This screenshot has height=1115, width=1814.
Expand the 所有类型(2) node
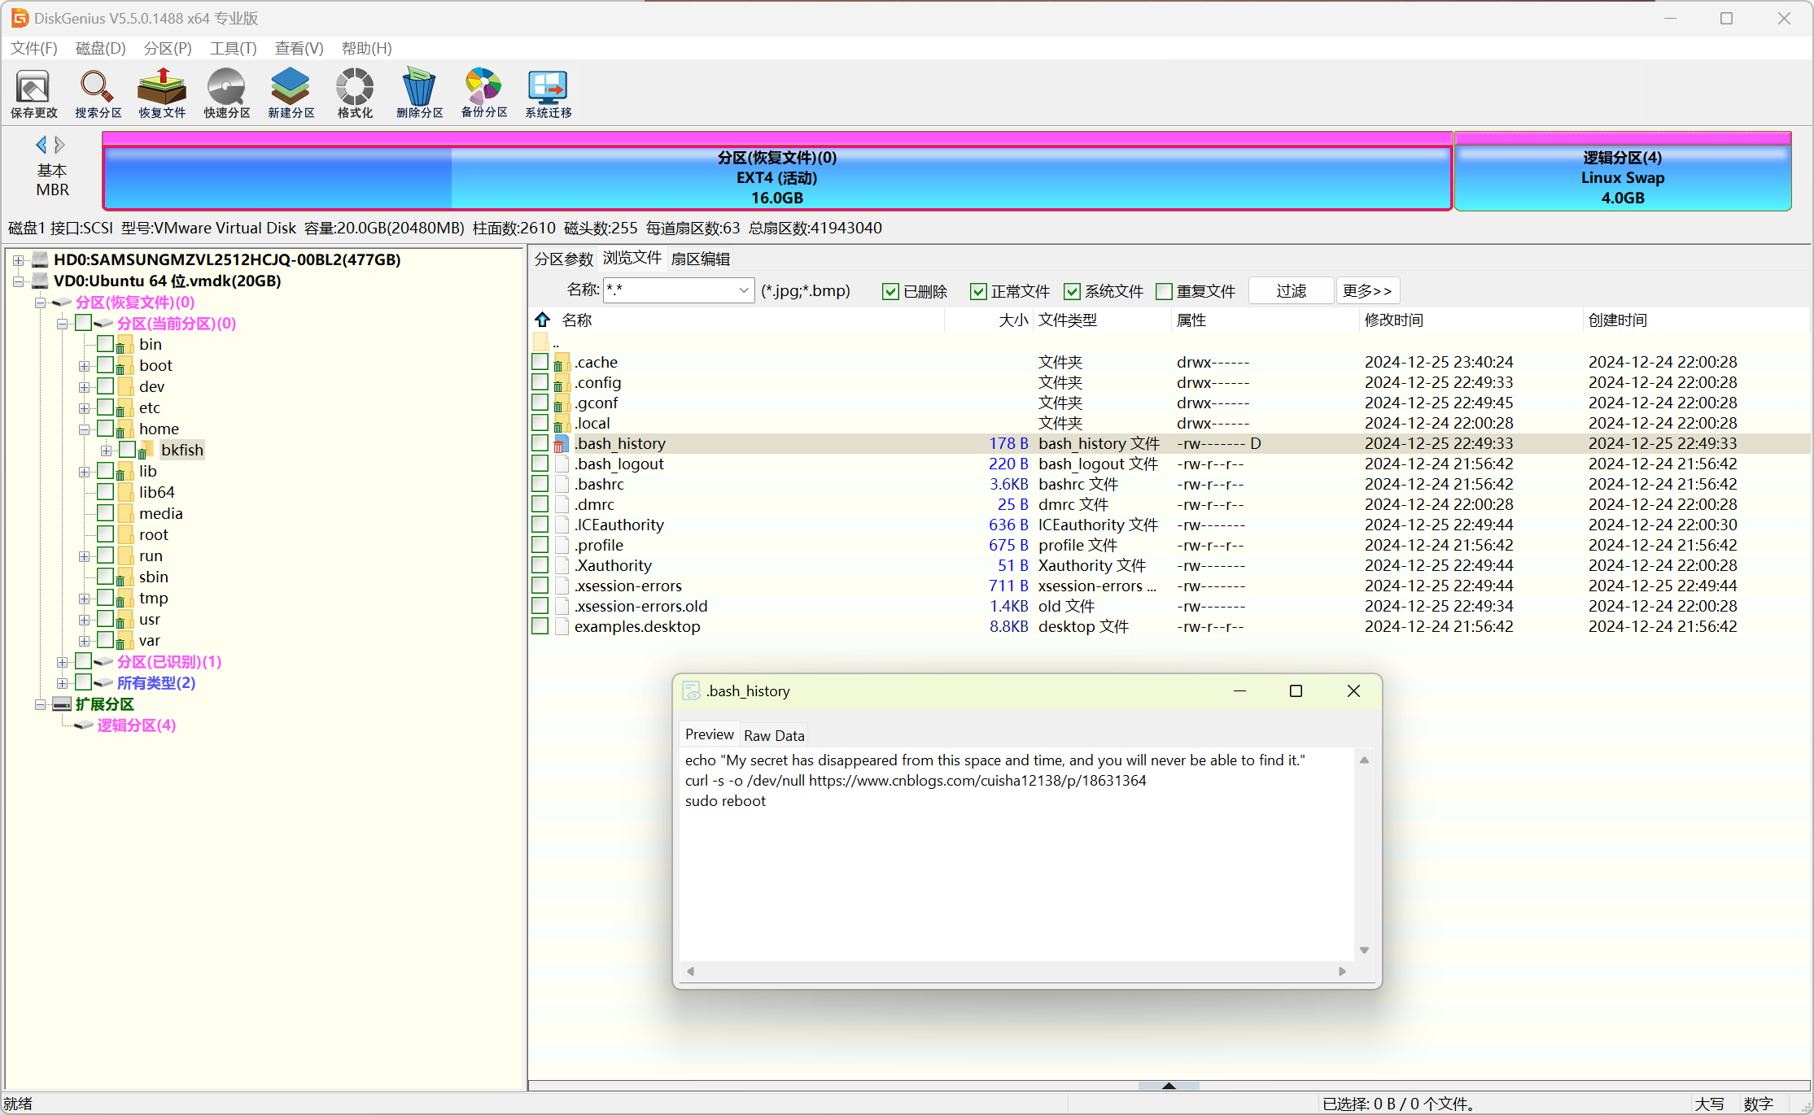click(62, 683)
